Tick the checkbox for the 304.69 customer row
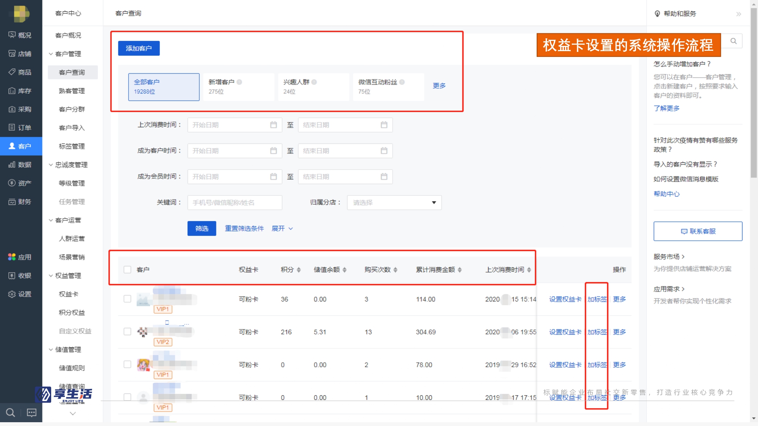Screen dimensions: 758x426 127,332
